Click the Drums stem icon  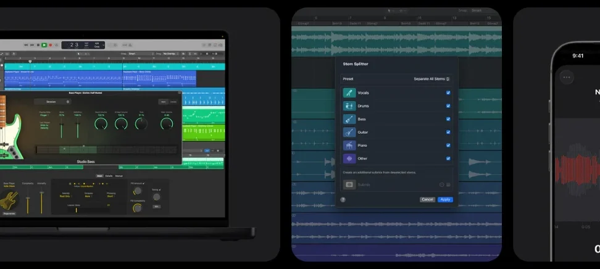point(349,106)
